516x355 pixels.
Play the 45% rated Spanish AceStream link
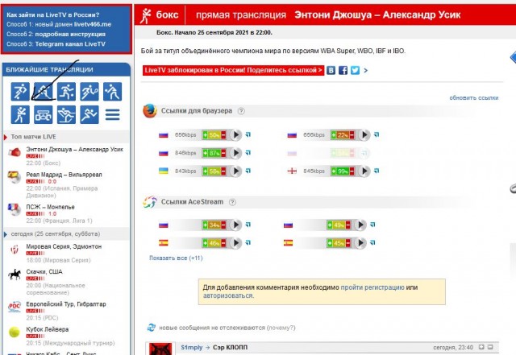tap(360, 243)
